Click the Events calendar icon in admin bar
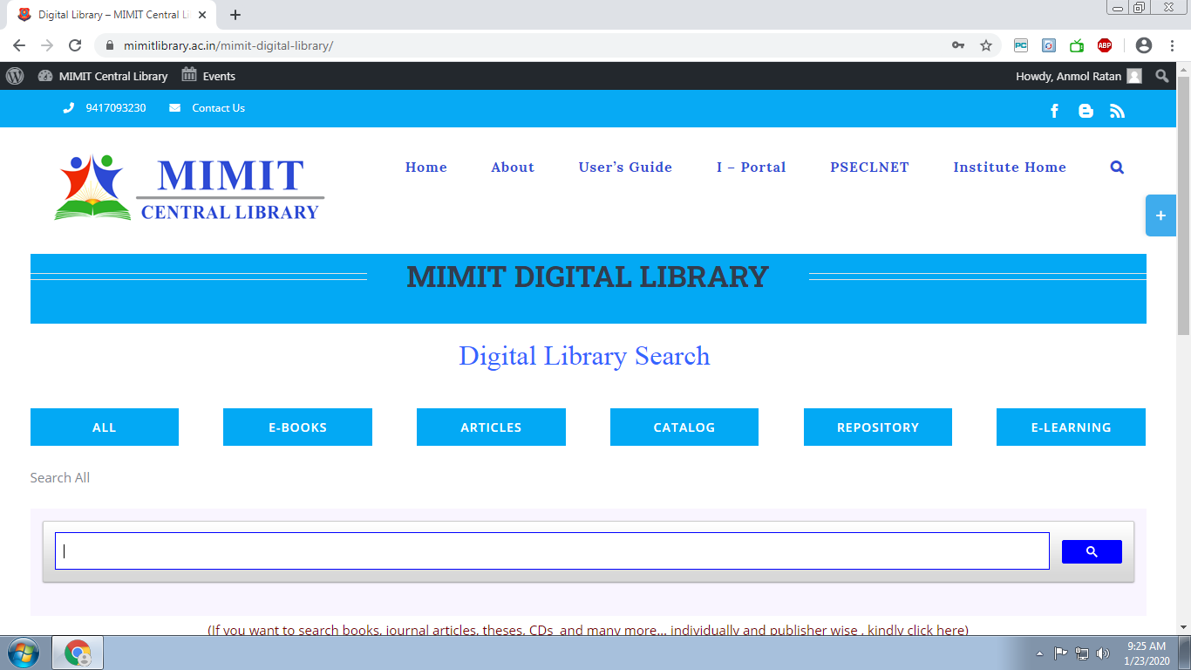 click(x=188, y=76)
